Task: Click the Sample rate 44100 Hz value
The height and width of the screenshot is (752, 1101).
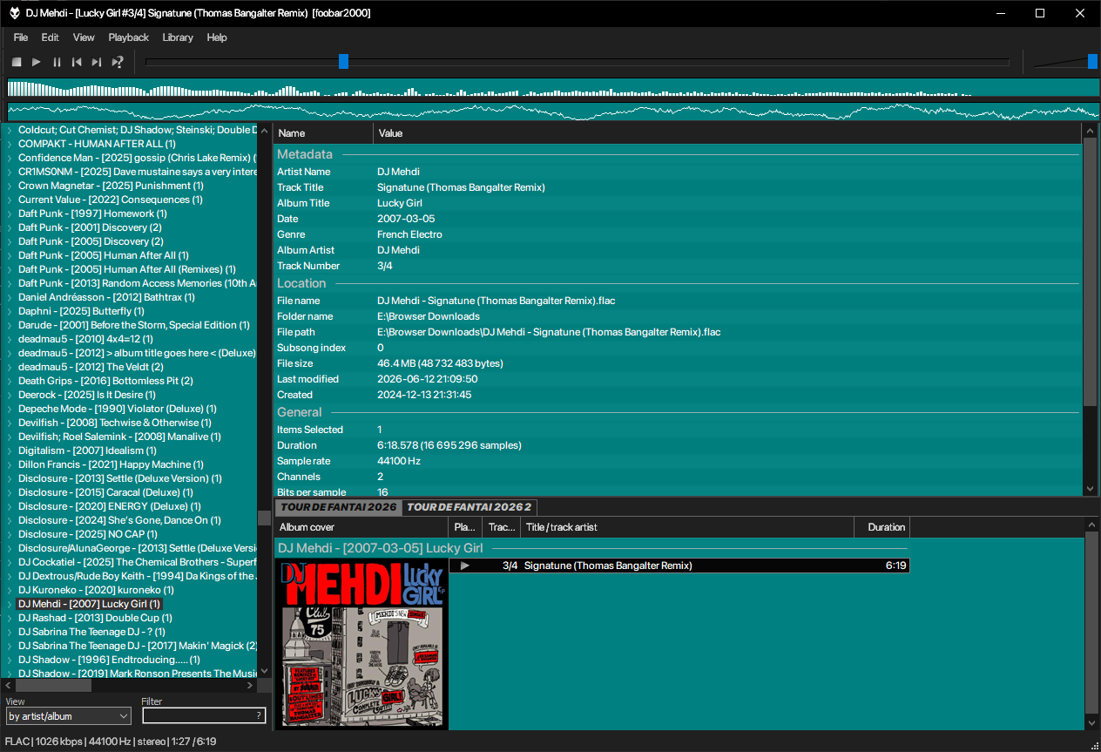Action: click(x=398, y=461)
